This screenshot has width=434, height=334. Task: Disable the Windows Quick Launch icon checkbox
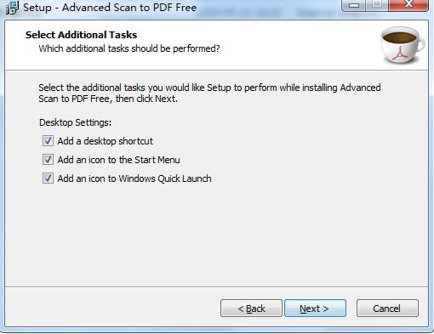(x=48, y=178)
